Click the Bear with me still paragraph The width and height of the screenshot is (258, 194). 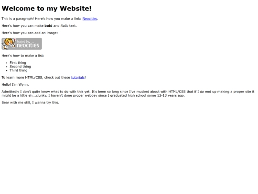tap(30, 103)
